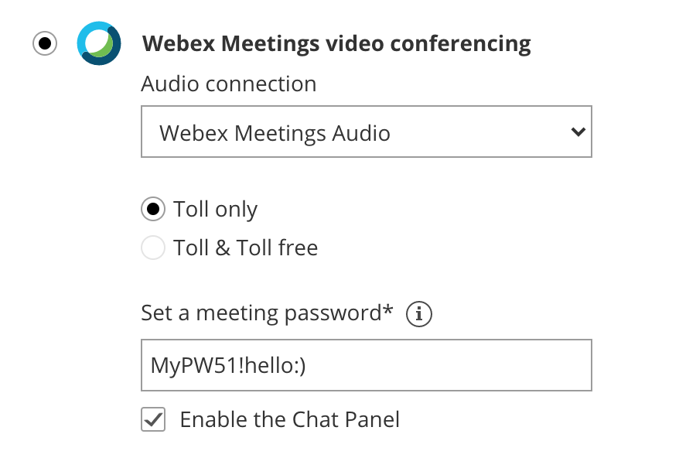Choose the Toll & Toll free radio option
The image size is (679, 475).
tap(153, 248)
